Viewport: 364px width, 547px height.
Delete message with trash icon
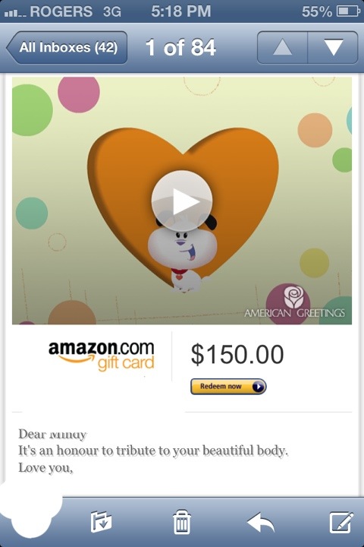tap(182, 522)
